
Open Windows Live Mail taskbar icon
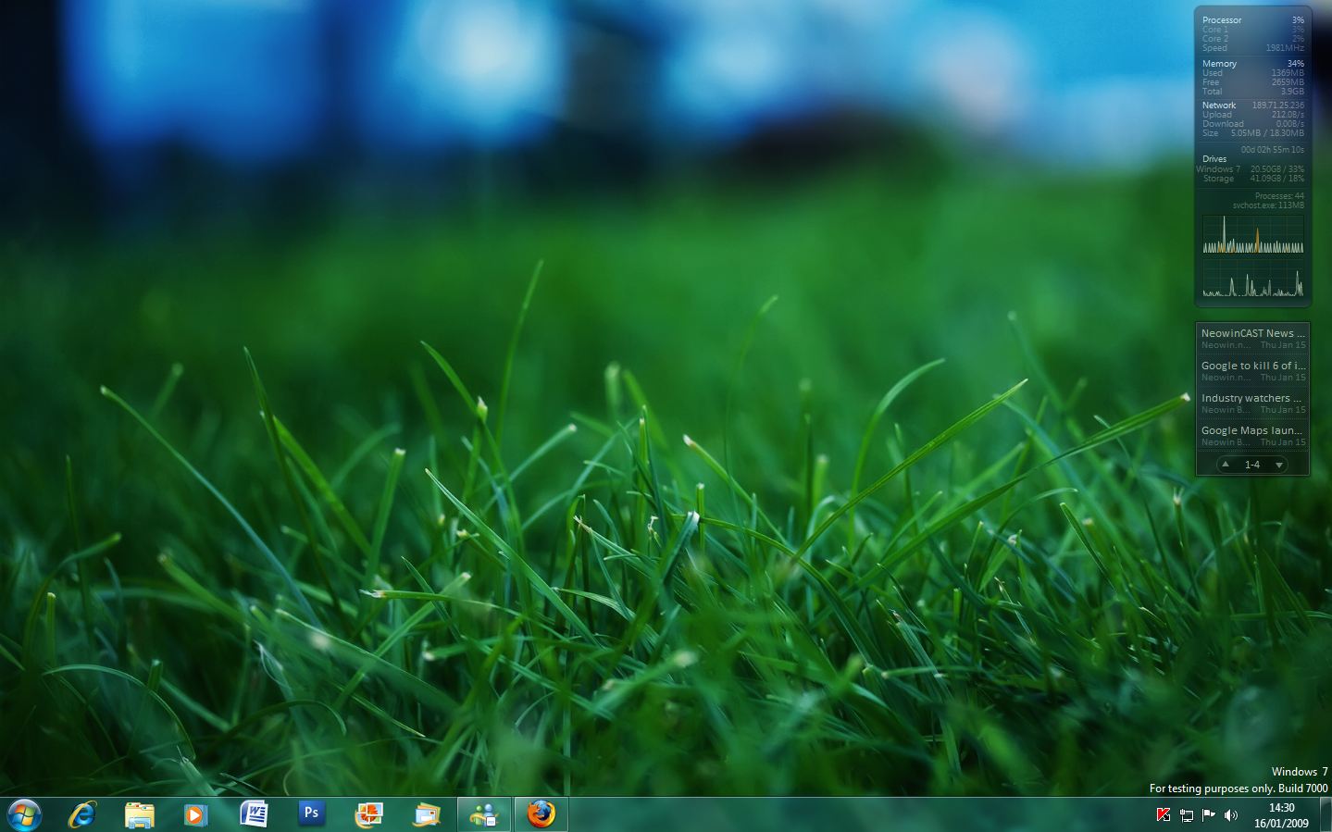point(427,814)
